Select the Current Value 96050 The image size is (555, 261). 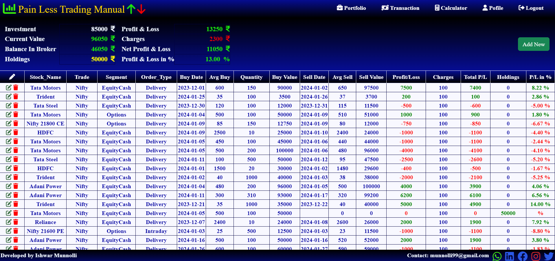click(99, 39)
